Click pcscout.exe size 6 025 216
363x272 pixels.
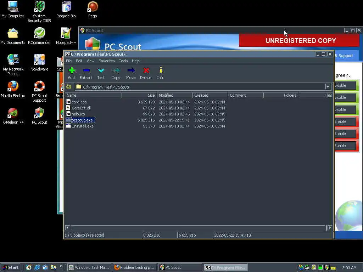coord(146,120)
